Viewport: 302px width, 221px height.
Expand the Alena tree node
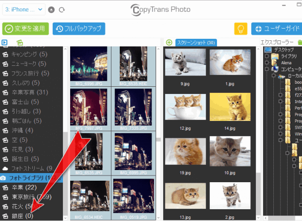(267, 63)
